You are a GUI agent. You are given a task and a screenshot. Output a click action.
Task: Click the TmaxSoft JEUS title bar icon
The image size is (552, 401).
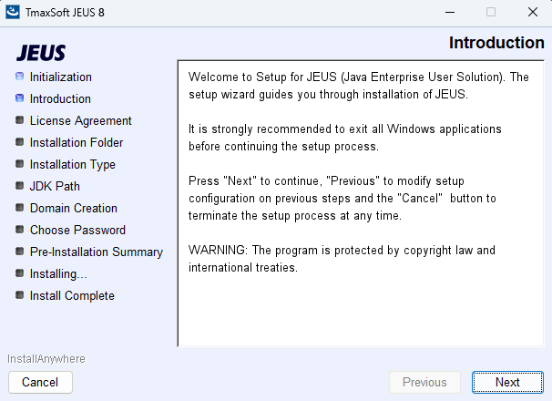point(13,12)
